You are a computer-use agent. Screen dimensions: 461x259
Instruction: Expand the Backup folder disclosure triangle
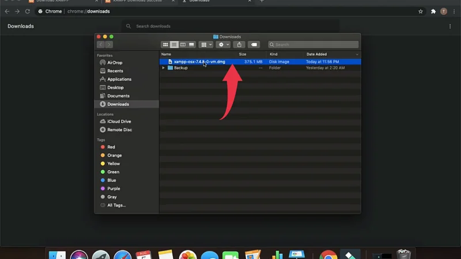pyautogui.click(x=164, y=68)
